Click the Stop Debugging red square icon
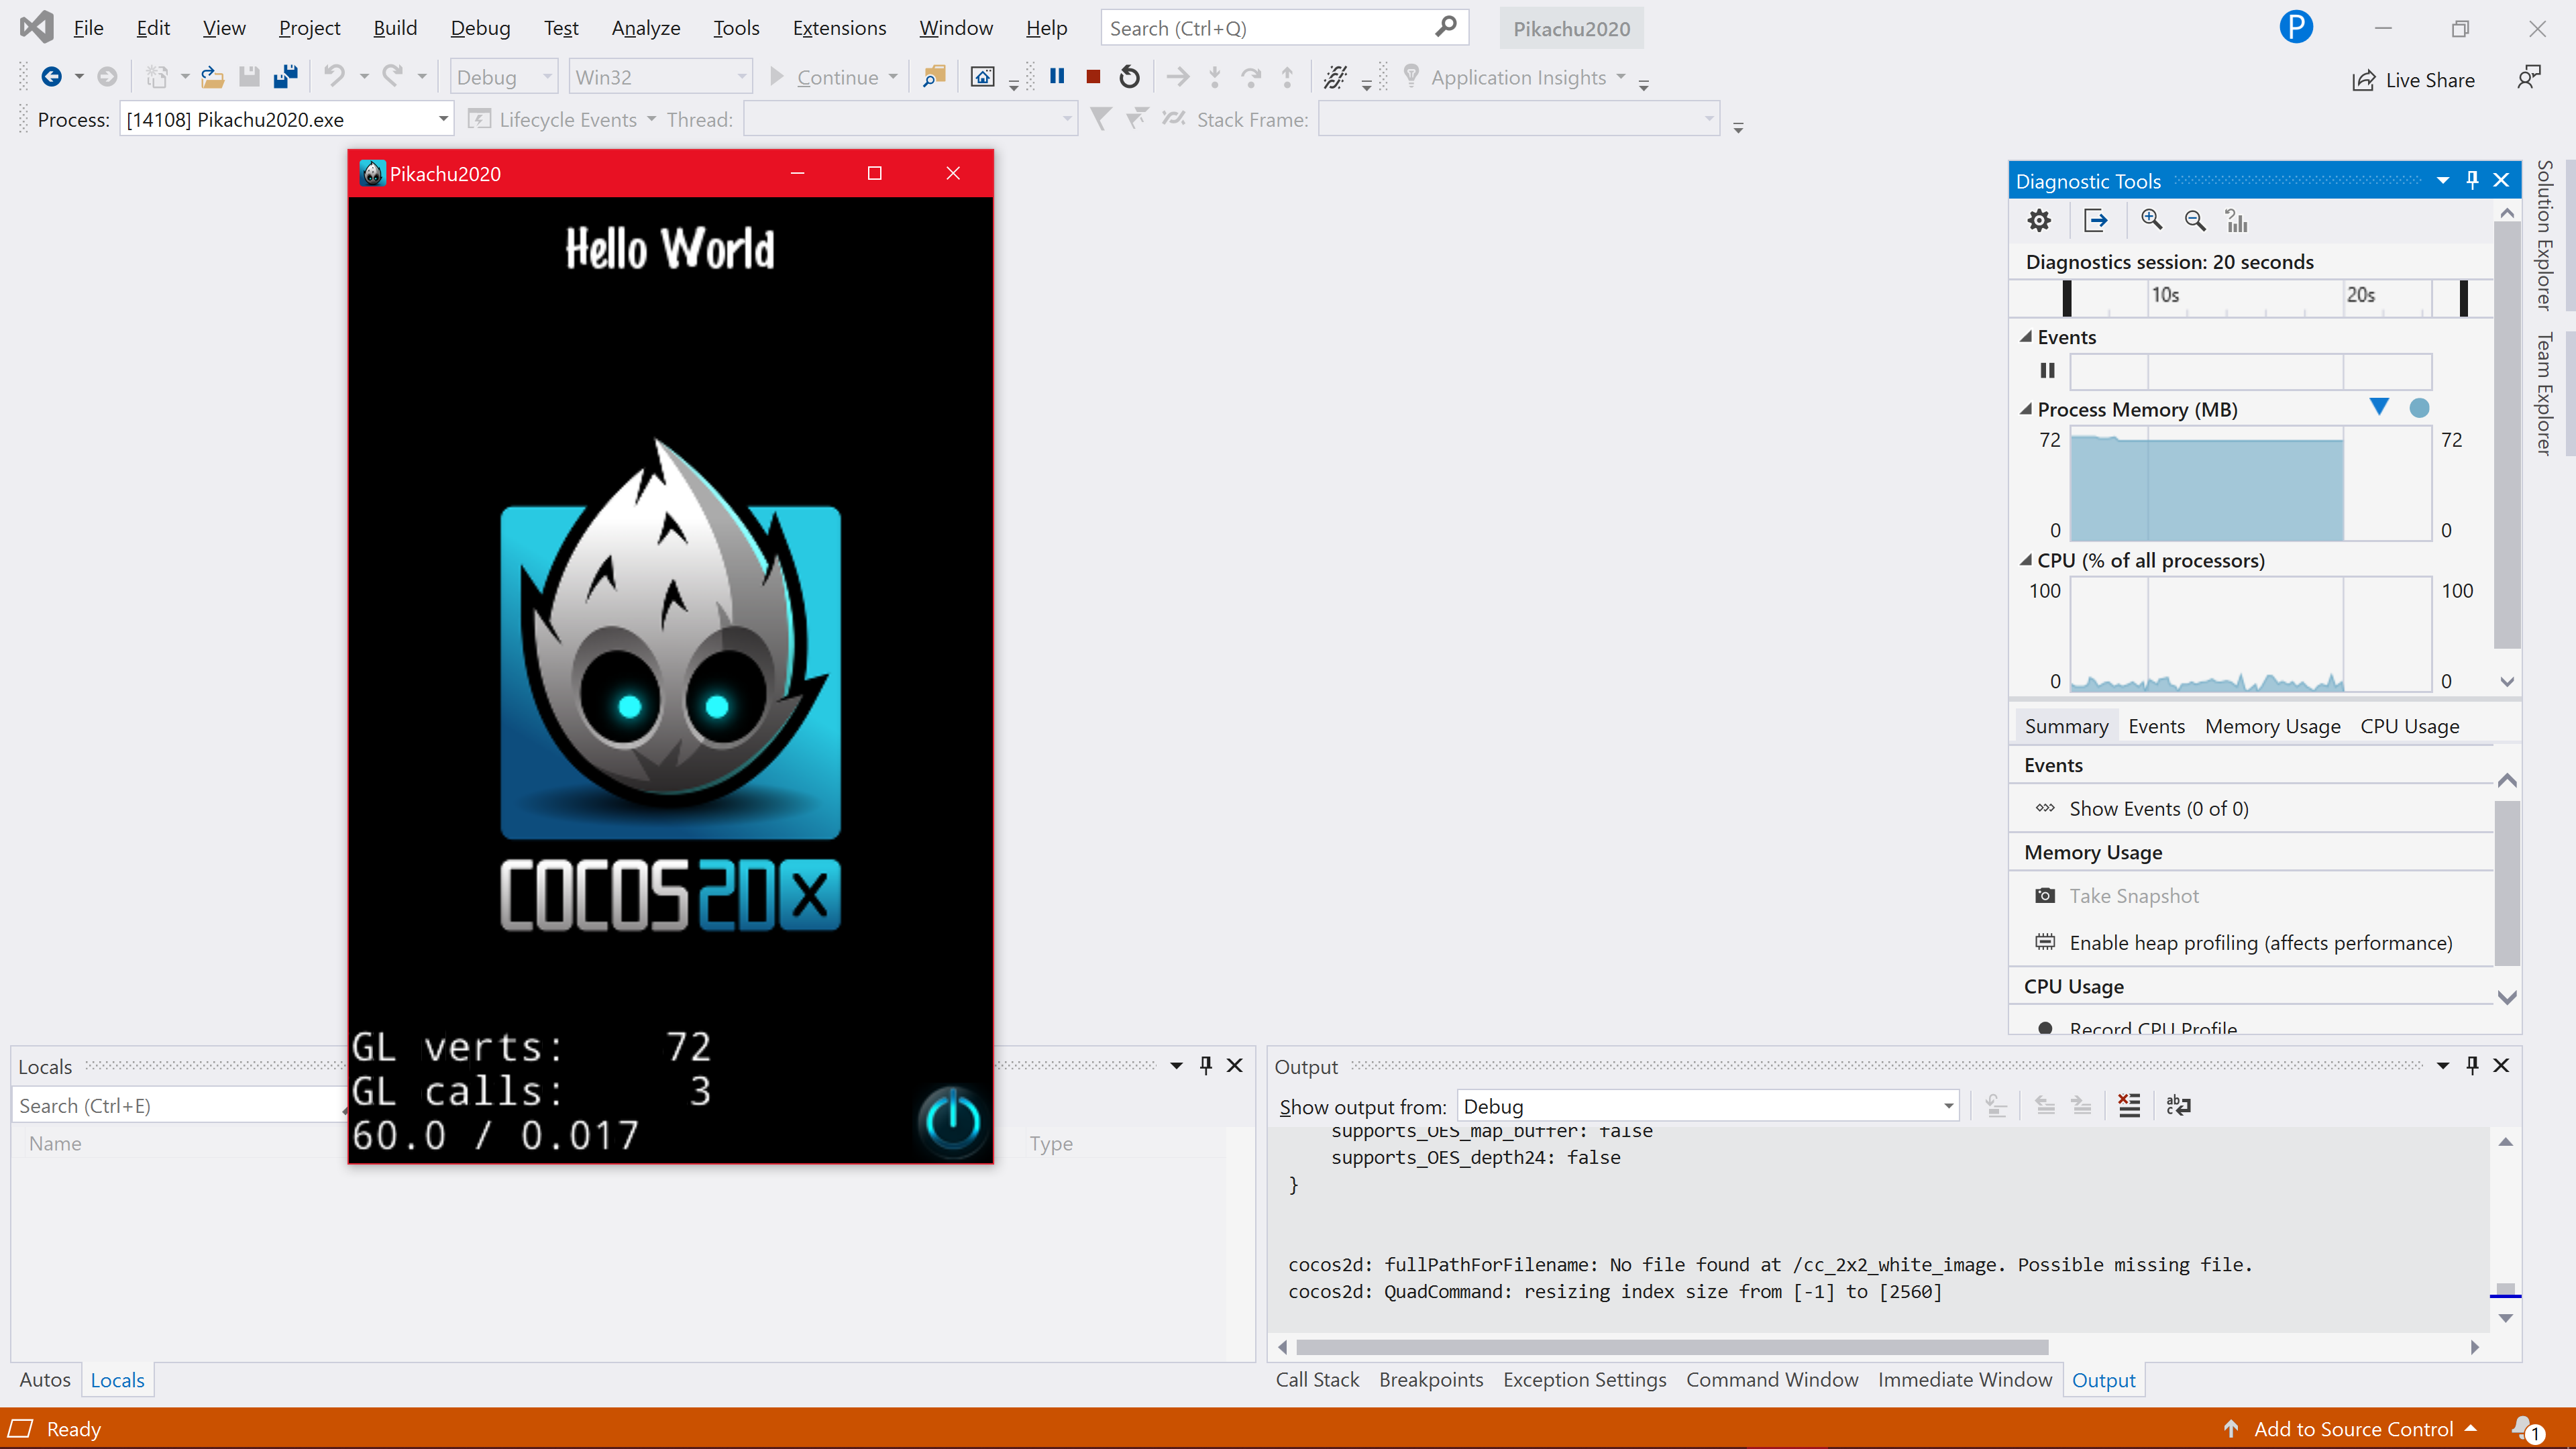The height and width of the screenshot is (1449, 2576). [1093, 77]
